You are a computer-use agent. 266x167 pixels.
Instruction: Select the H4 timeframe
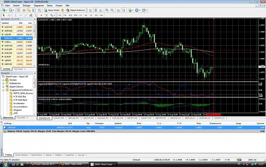tap(86, 15)
